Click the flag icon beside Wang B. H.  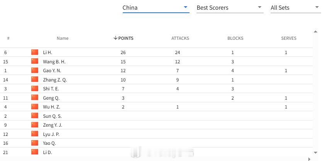pos(35,61)
